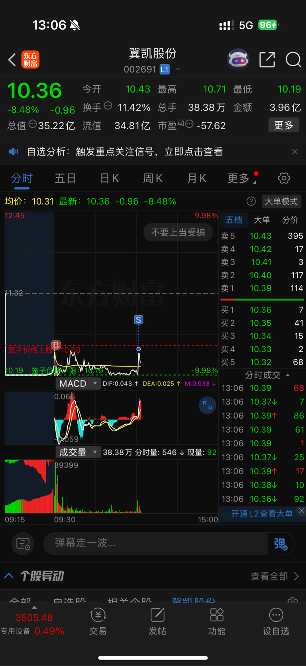
Task: Tap the question mark help icon
Action: (251, 201)
